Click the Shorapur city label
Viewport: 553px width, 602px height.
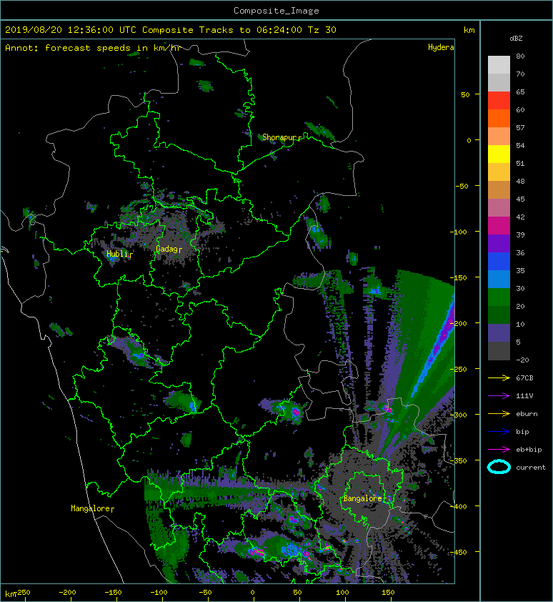pyautogui.click(x=280, y=137)
